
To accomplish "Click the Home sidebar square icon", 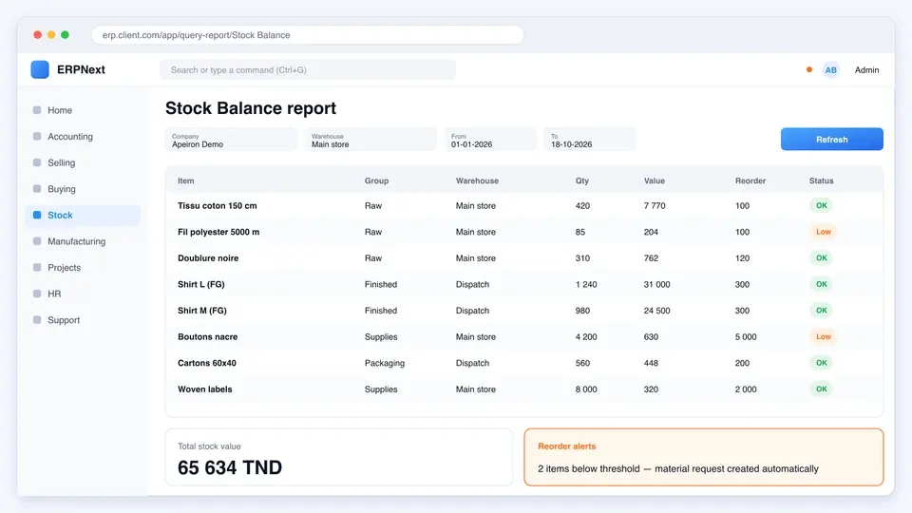I will tap(37, 110).
